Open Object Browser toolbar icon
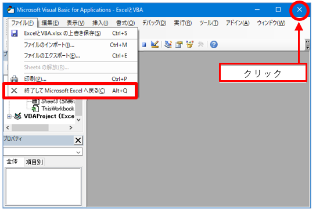316x211 pixels. click(x=189, y=44)
